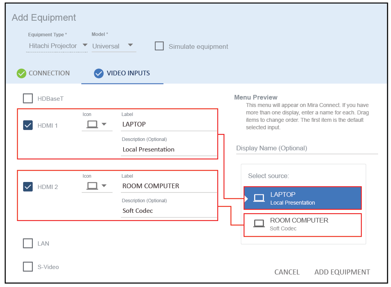Enable the HDBaseT input checkbox
This screenshot has width=391, height=287.
point(28,98)
